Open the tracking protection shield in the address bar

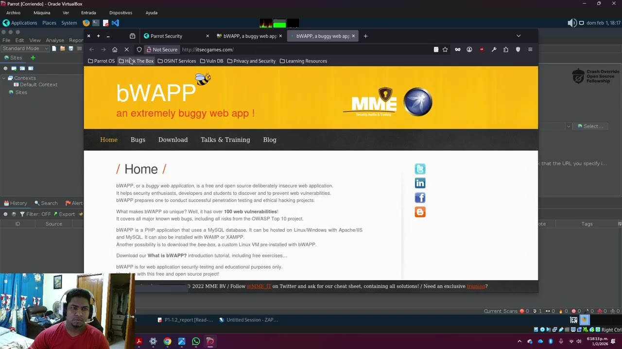tap(139, 49)
